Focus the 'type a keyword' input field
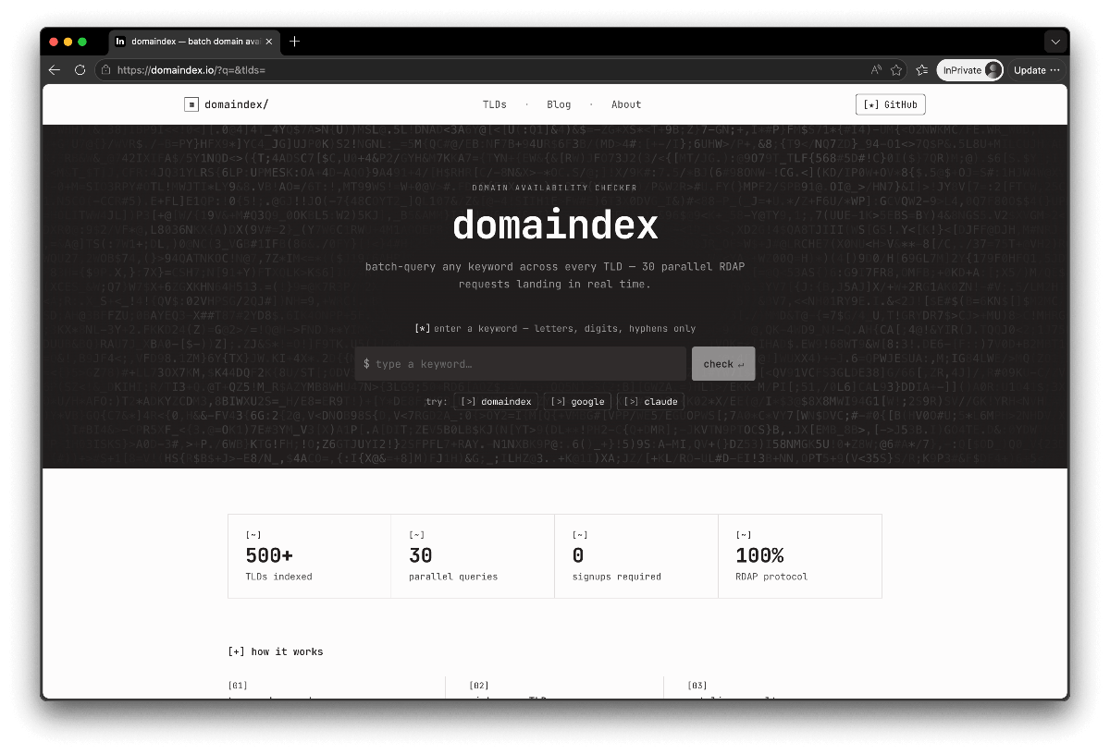1110x754 pixels. click(x=521, y=364)
